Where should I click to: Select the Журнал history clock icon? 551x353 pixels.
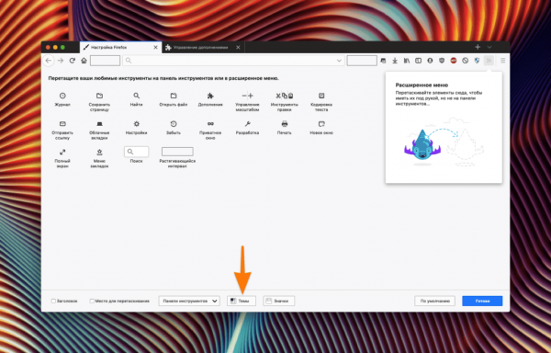pos(62,96)
